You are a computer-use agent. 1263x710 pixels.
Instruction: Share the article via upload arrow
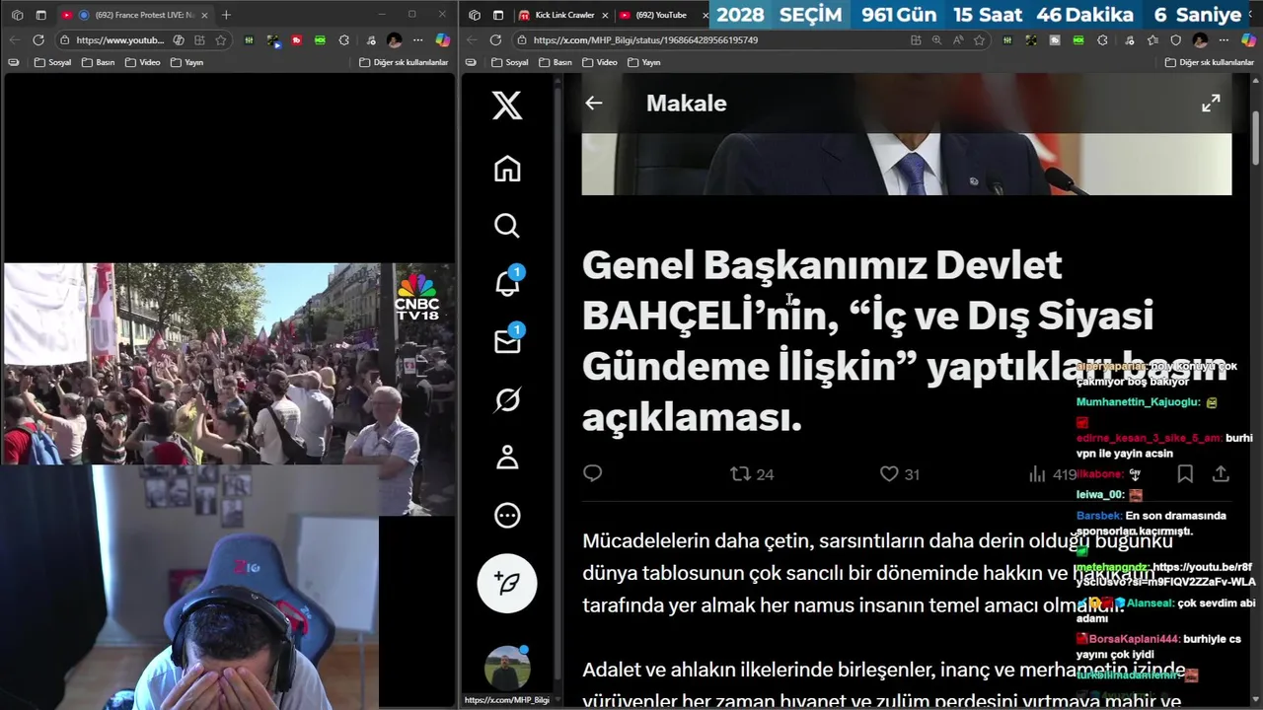coord(1221,474)
